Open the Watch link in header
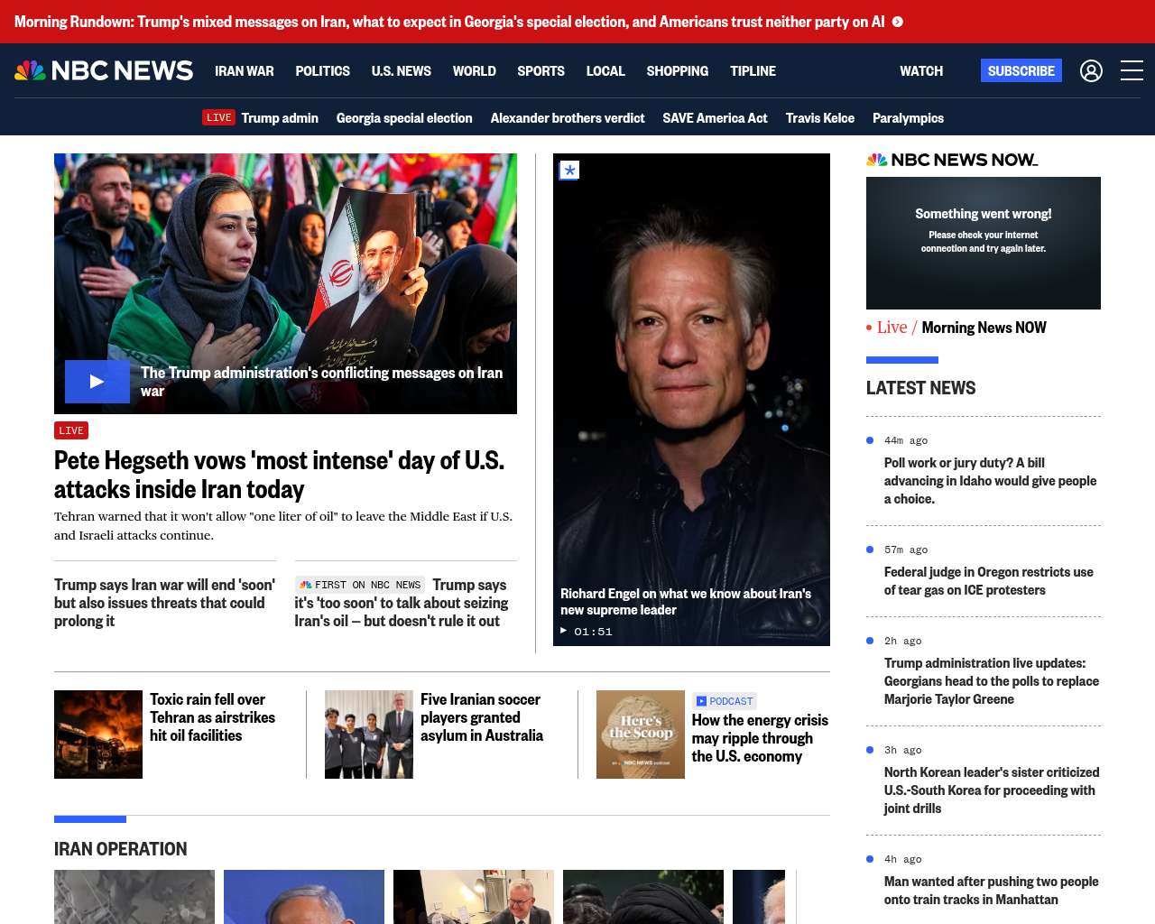This screenshot has width=1155, height=924. [920, 70]
